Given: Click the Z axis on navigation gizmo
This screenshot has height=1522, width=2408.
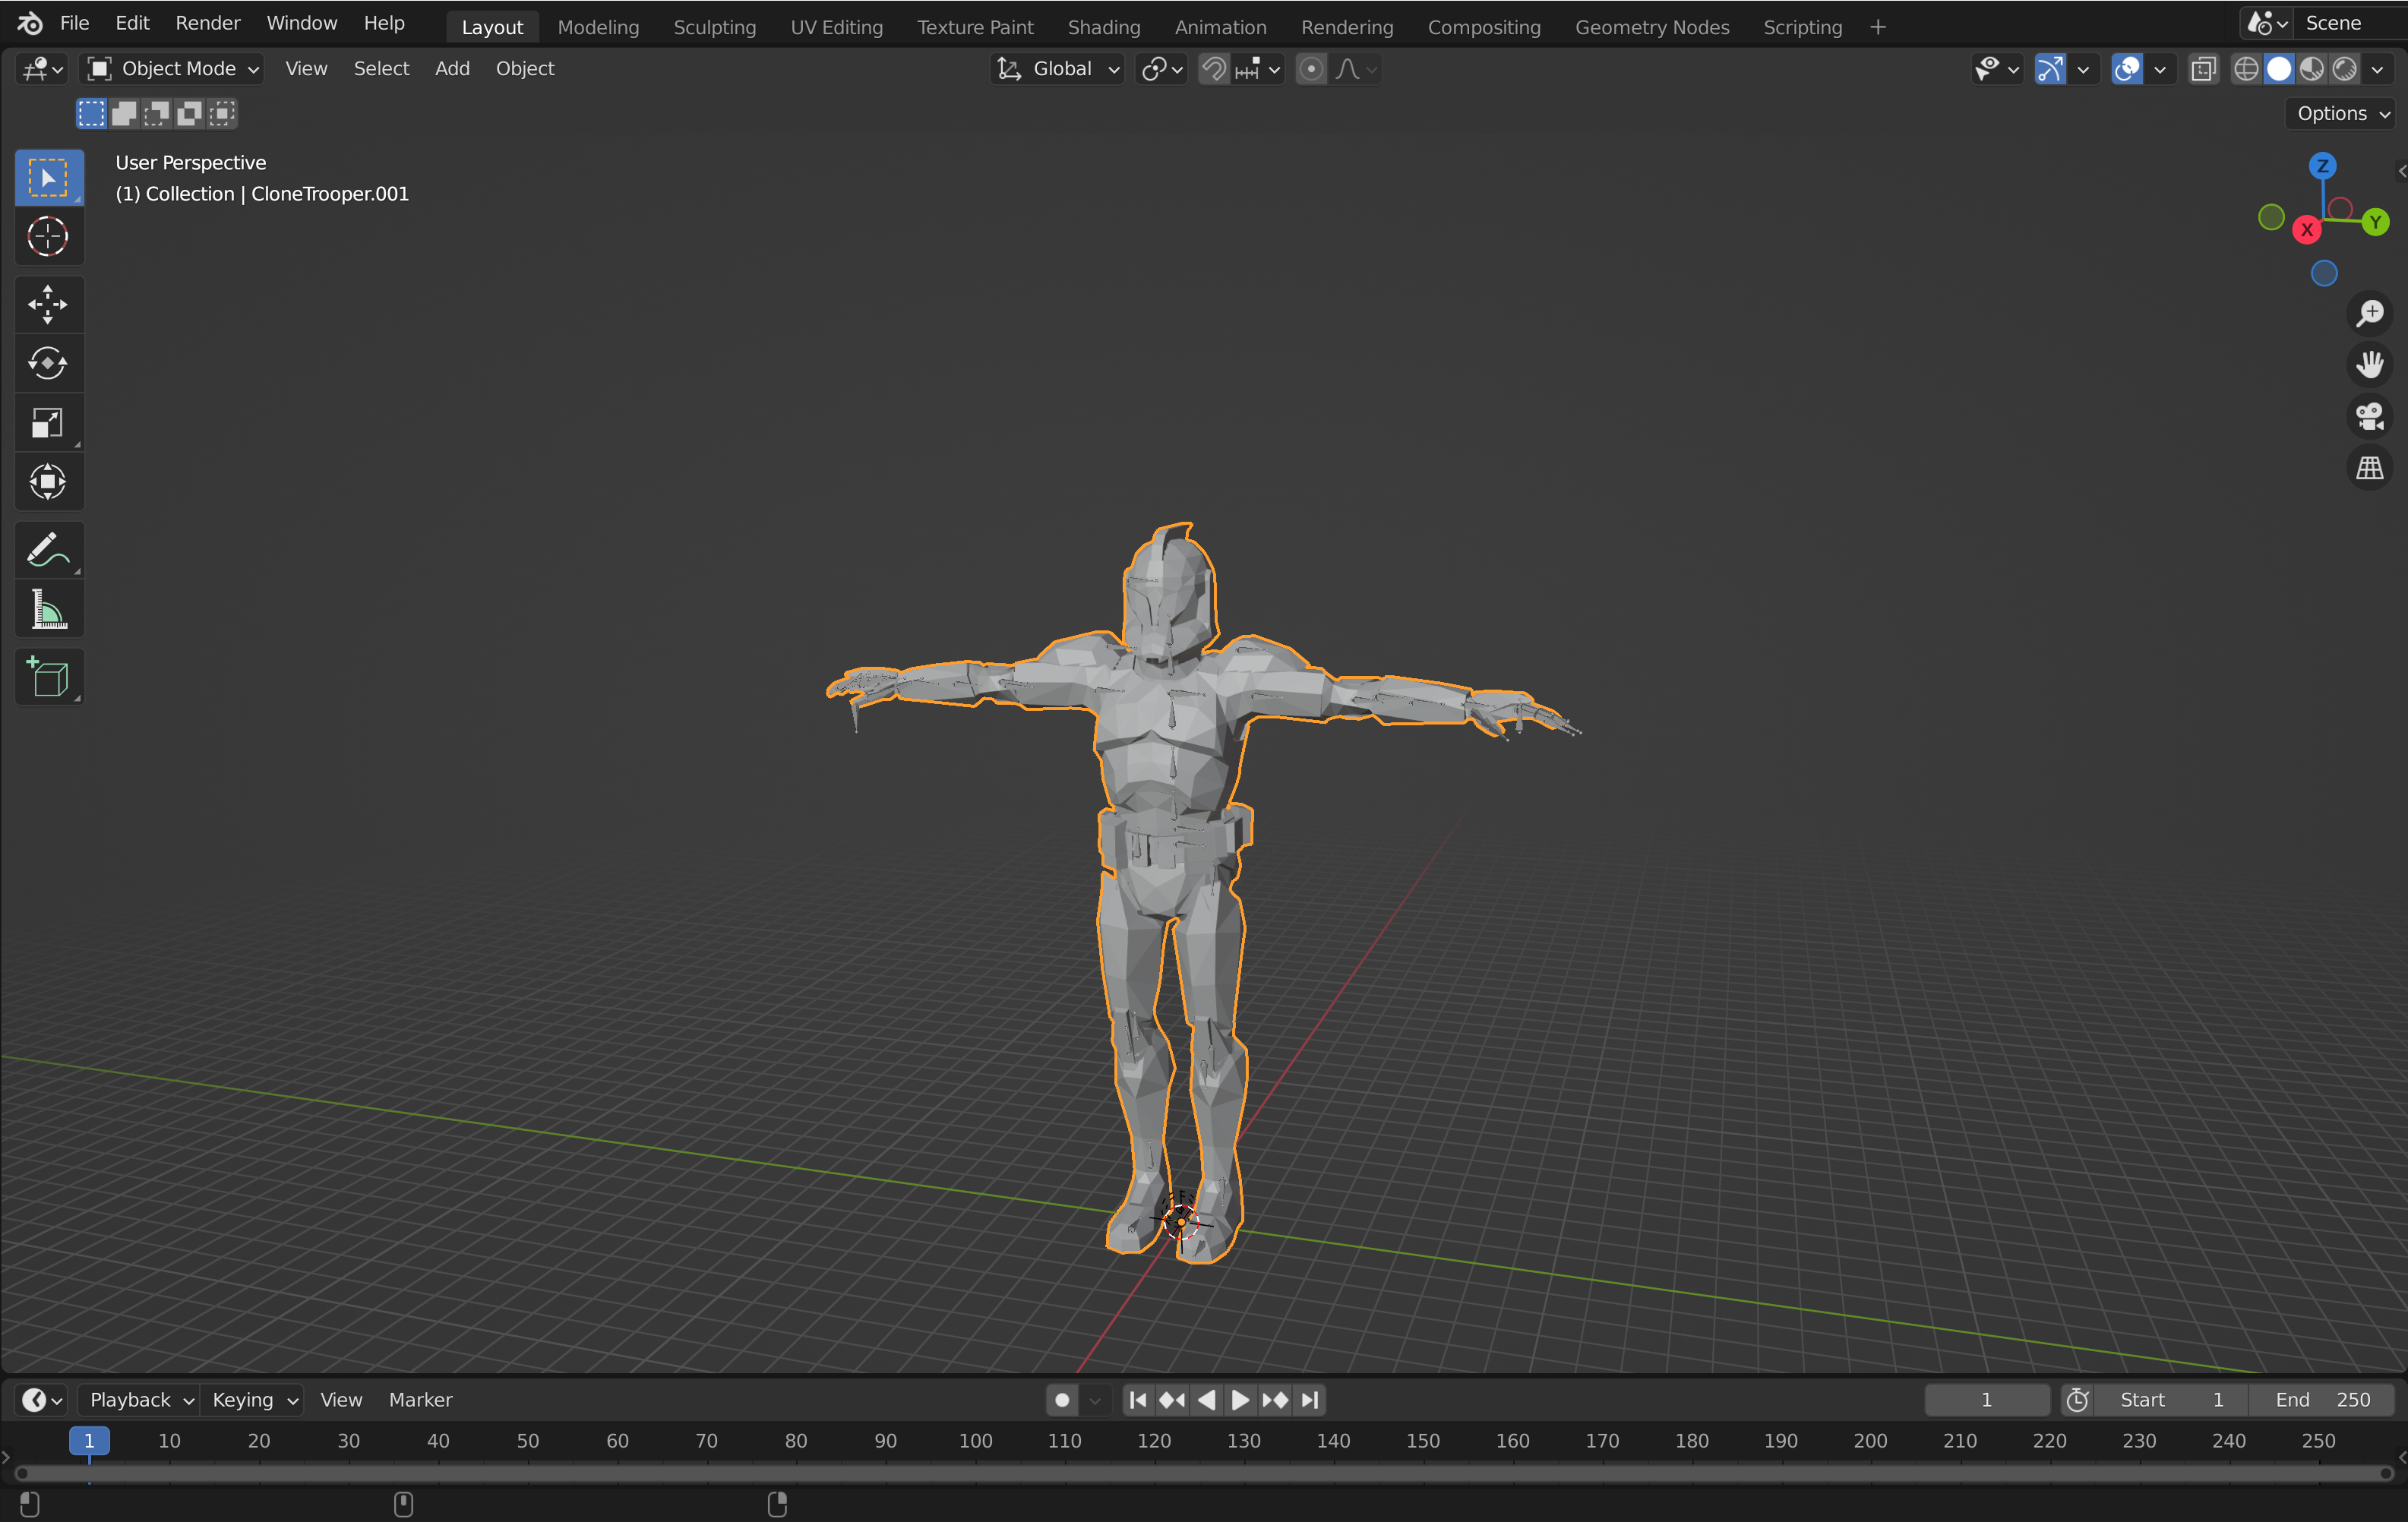Looking at the screenshot, I should point(2322,166).
